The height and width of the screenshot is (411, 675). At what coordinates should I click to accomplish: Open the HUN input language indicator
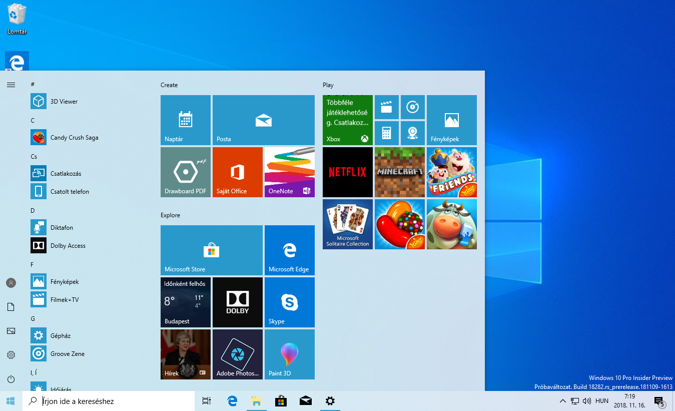pyautogui.click(x=602, y=401)
